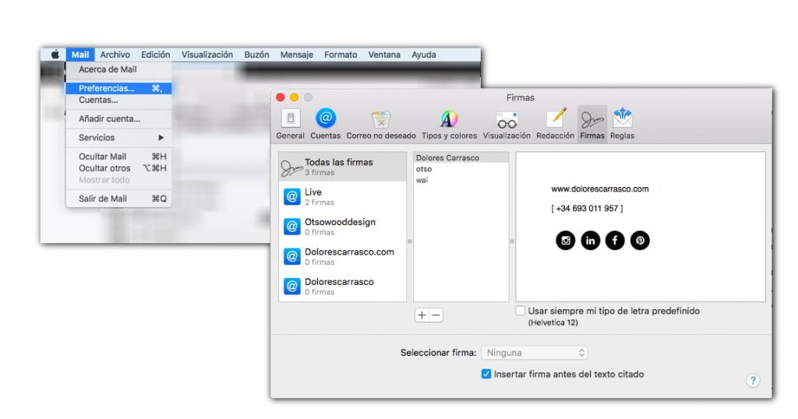Open the Buzón menu
Image resolution: width=798 pixels, height=419 pixels.
(256, 55)
